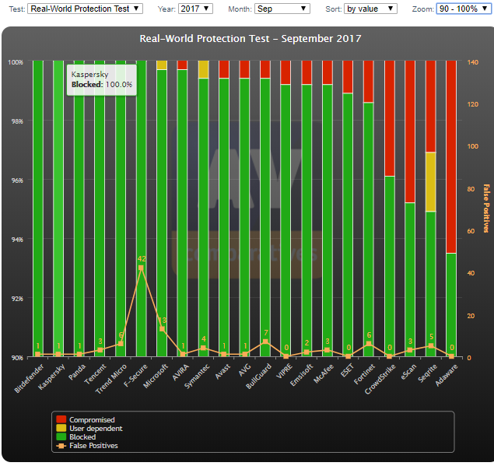Click yellow User dependent legend swatch
This screenshot has height=466, width=494.
61,429
